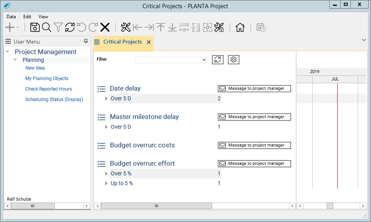
Task: Click the fit-to-window layout icon
Action: (x=207, y=27)
